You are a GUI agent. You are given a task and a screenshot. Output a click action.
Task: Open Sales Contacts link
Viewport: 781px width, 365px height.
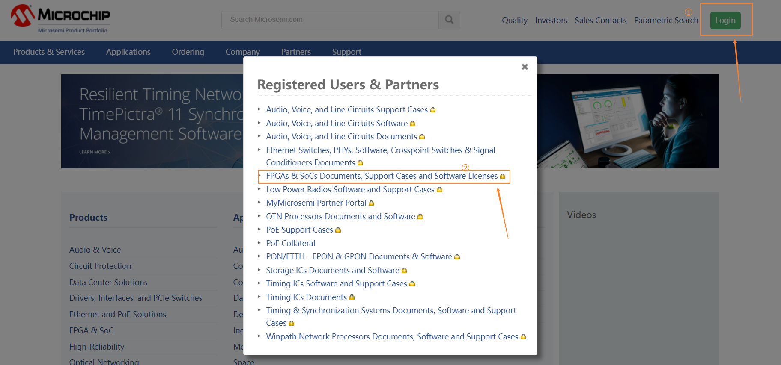(x=601, y=20)
